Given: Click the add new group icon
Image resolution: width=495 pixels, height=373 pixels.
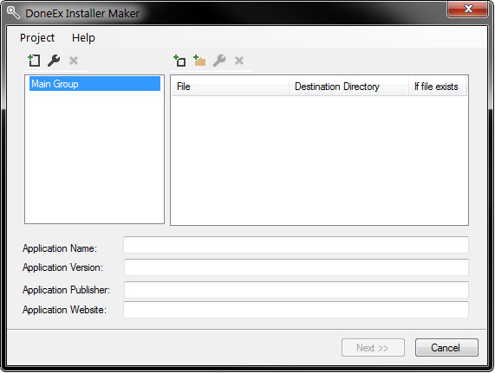Looking at the screenshot, I should (x=34, y=61).
